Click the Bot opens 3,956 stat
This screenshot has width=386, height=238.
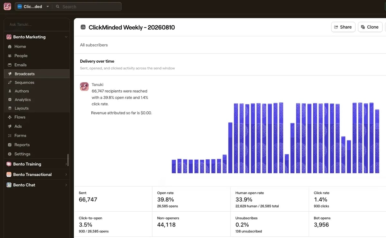click(348, 224)
